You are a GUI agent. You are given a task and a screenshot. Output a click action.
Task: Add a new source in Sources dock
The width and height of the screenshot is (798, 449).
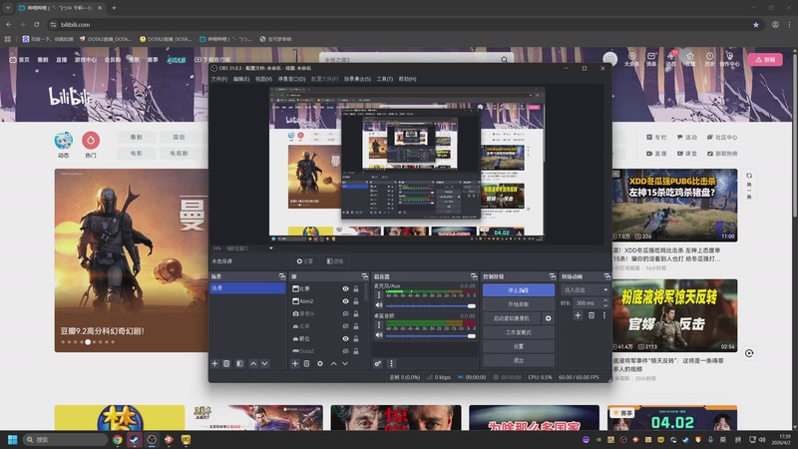tap(294, 363)
